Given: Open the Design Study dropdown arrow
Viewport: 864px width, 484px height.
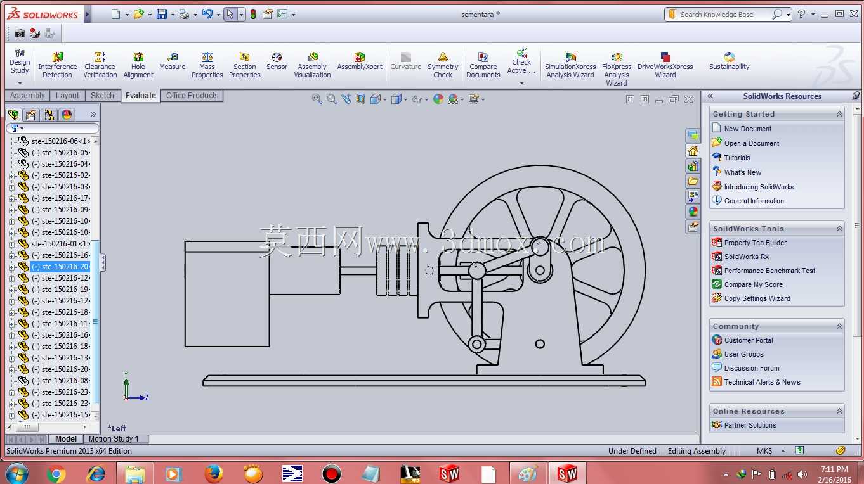Looking at the screenshot, I should click(20, 83).
